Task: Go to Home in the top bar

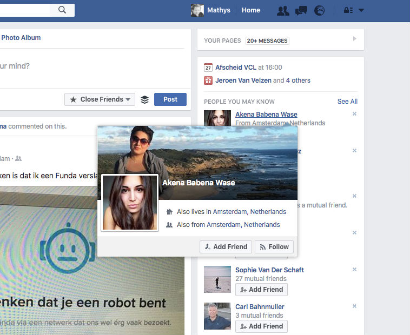Action: coord(250,10)
